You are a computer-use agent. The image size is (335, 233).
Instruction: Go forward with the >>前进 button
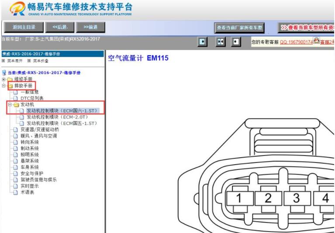(x=90, y=27)
